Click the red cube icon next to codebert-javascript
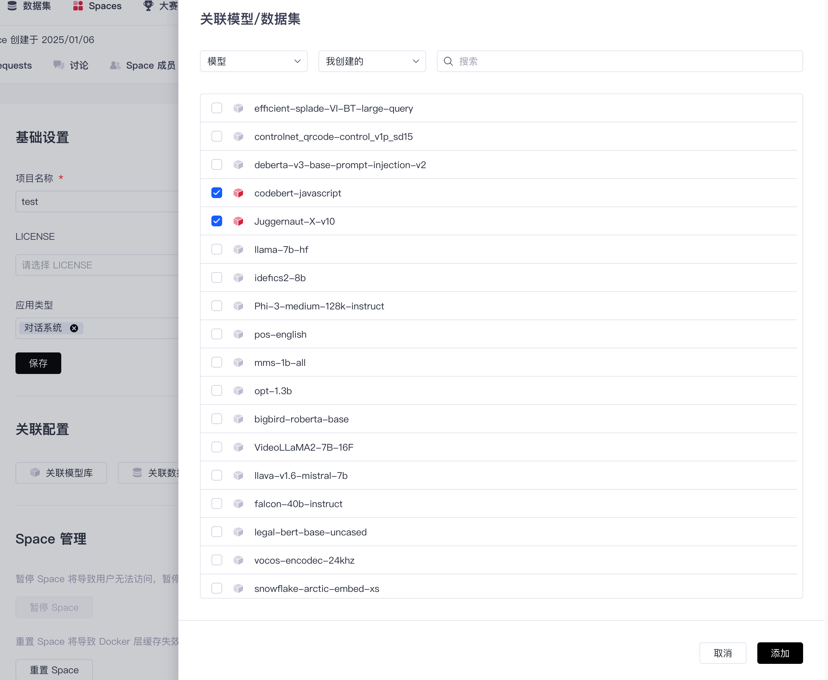Screen dimensions: 828x680 pyautogui.click(x=238, y=193)
